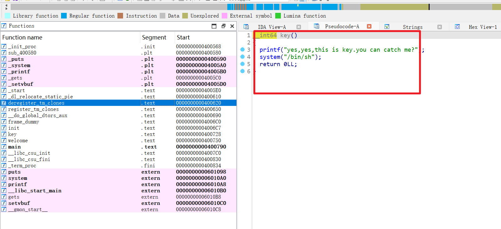
Task: Select the _term_proc function row
Action: click(x=118, y=165)
